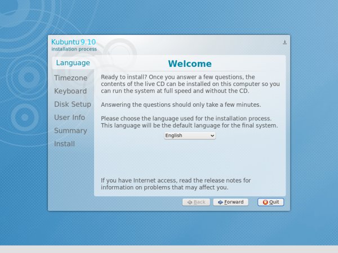Switch to the Keyboard step
The width and height of the screenshot is (338, 253).
[x=70, y=91]
